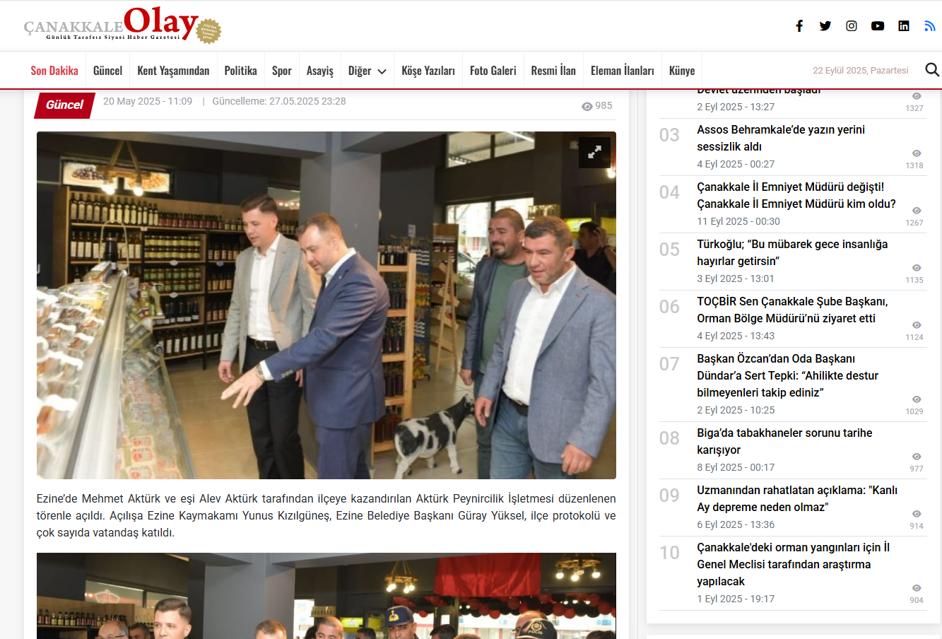Open the YouTube channel icon
The height and width of the screenshot is (639, 942).
click(878, 26)
